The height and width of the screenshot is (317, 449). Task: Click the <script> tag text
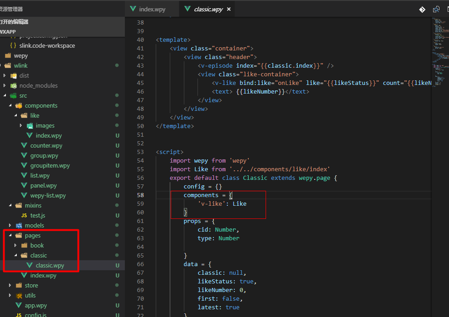point(169,152)
